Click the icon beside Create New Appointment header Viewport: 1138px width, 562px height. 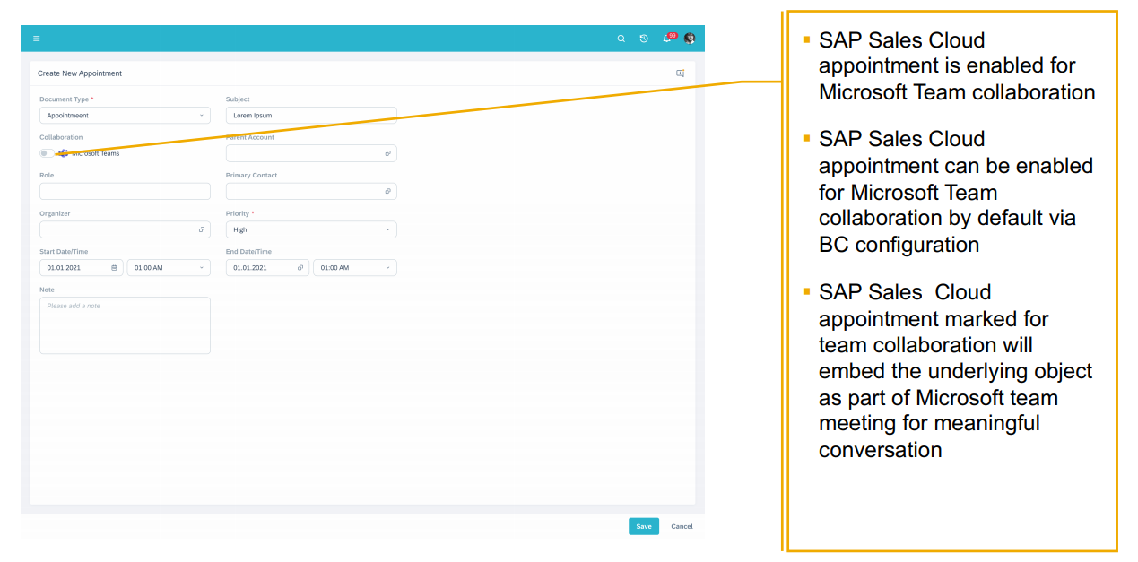pos(680,73)
